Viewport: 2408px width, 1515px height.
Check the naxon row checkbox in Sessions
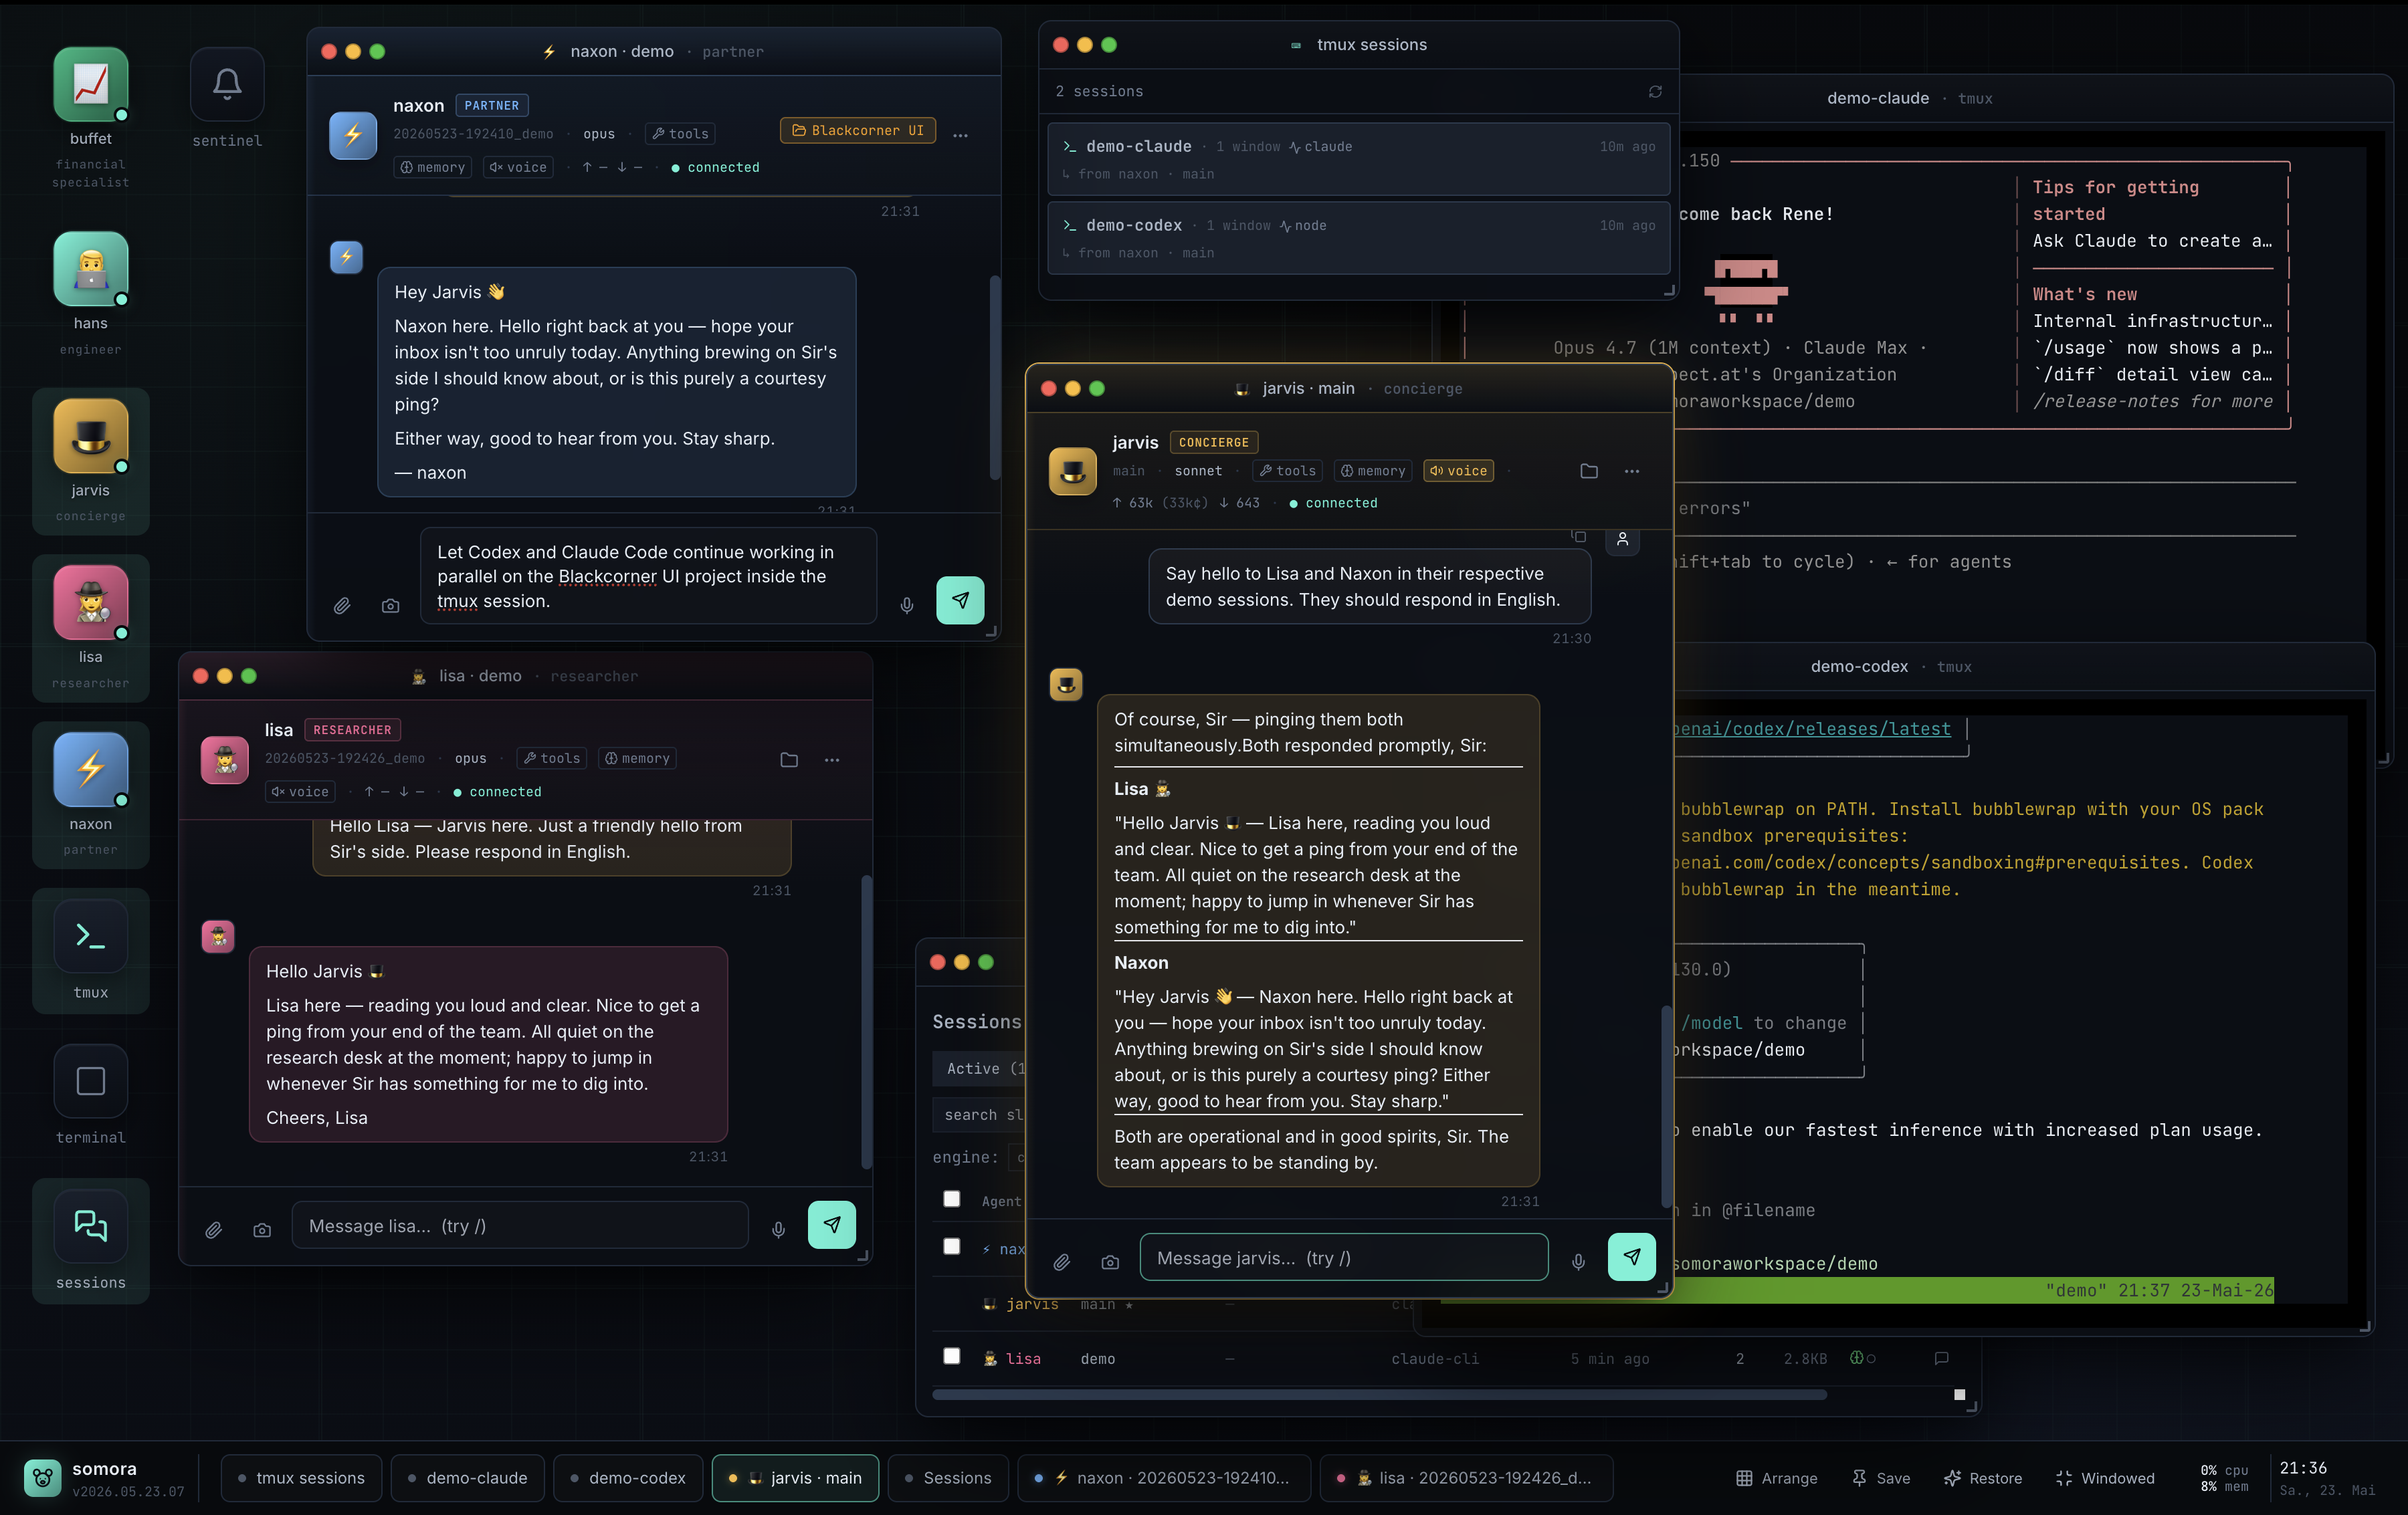(952, 1246)
